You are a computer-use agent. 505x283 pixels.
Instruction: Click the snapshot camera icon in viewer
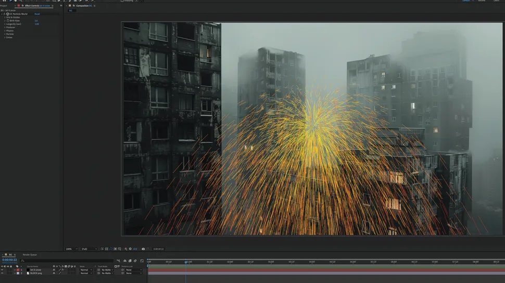(143, 249)
